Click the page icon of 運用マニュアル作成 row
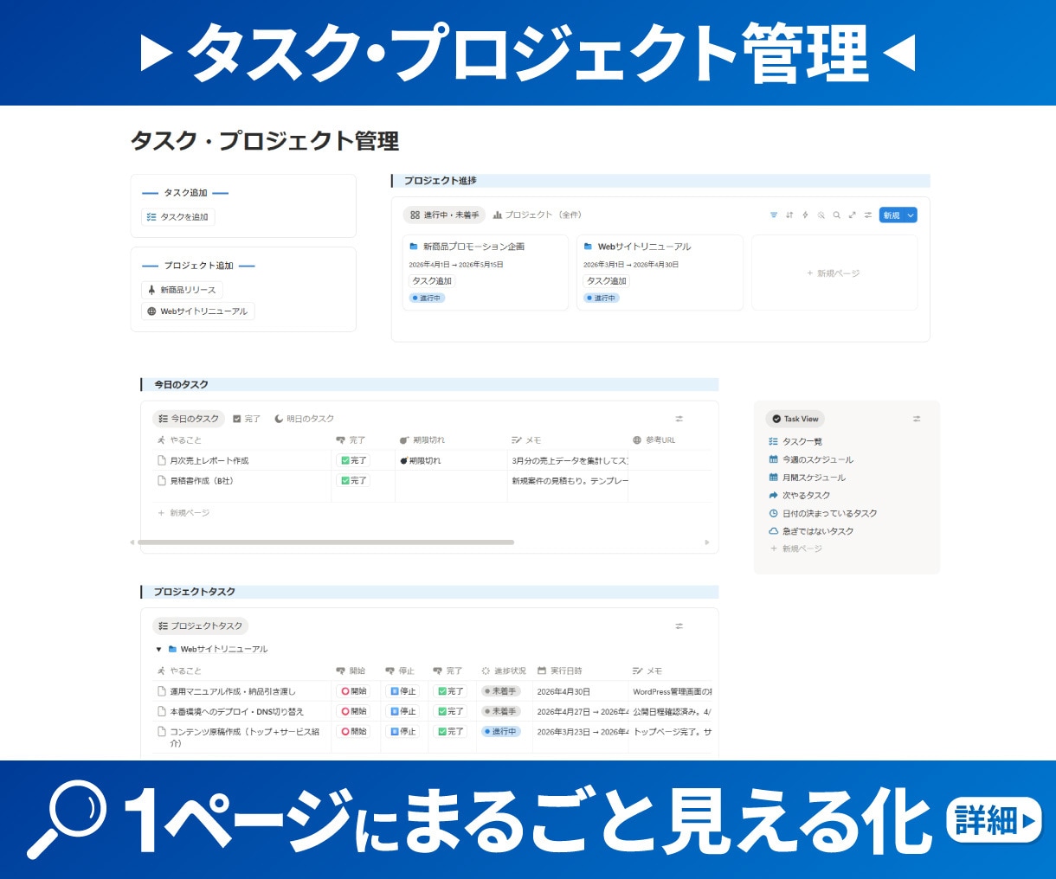Image resolution: width=1056 pixels, height=879 pixels. [162, 691]
